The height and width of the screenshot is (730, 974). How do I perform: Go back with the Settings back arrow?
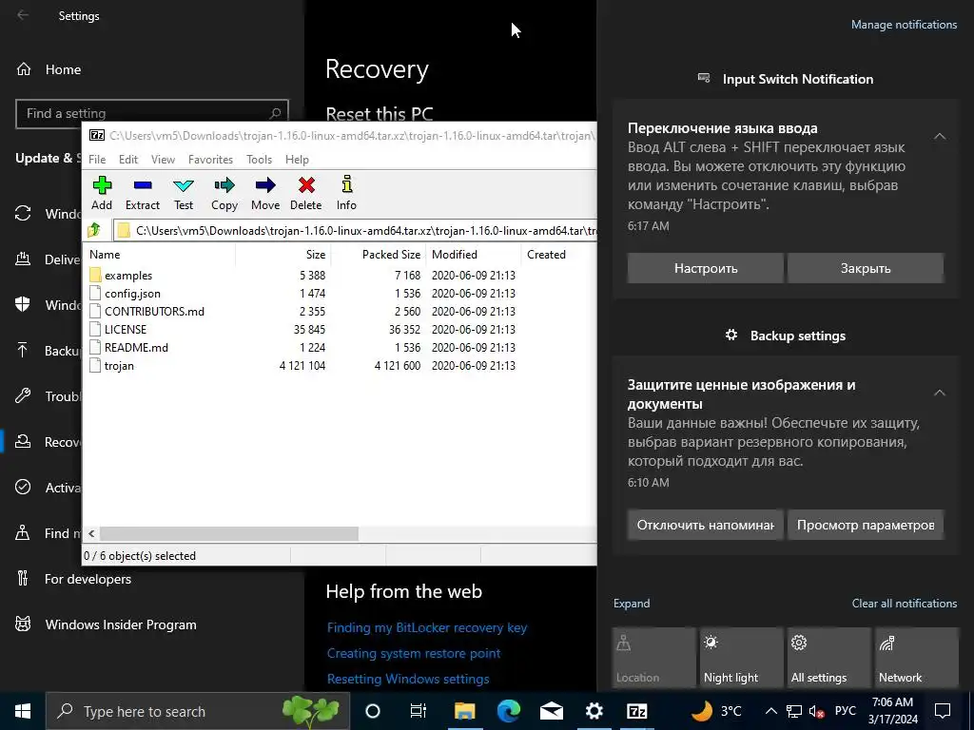tap(23, 15)
